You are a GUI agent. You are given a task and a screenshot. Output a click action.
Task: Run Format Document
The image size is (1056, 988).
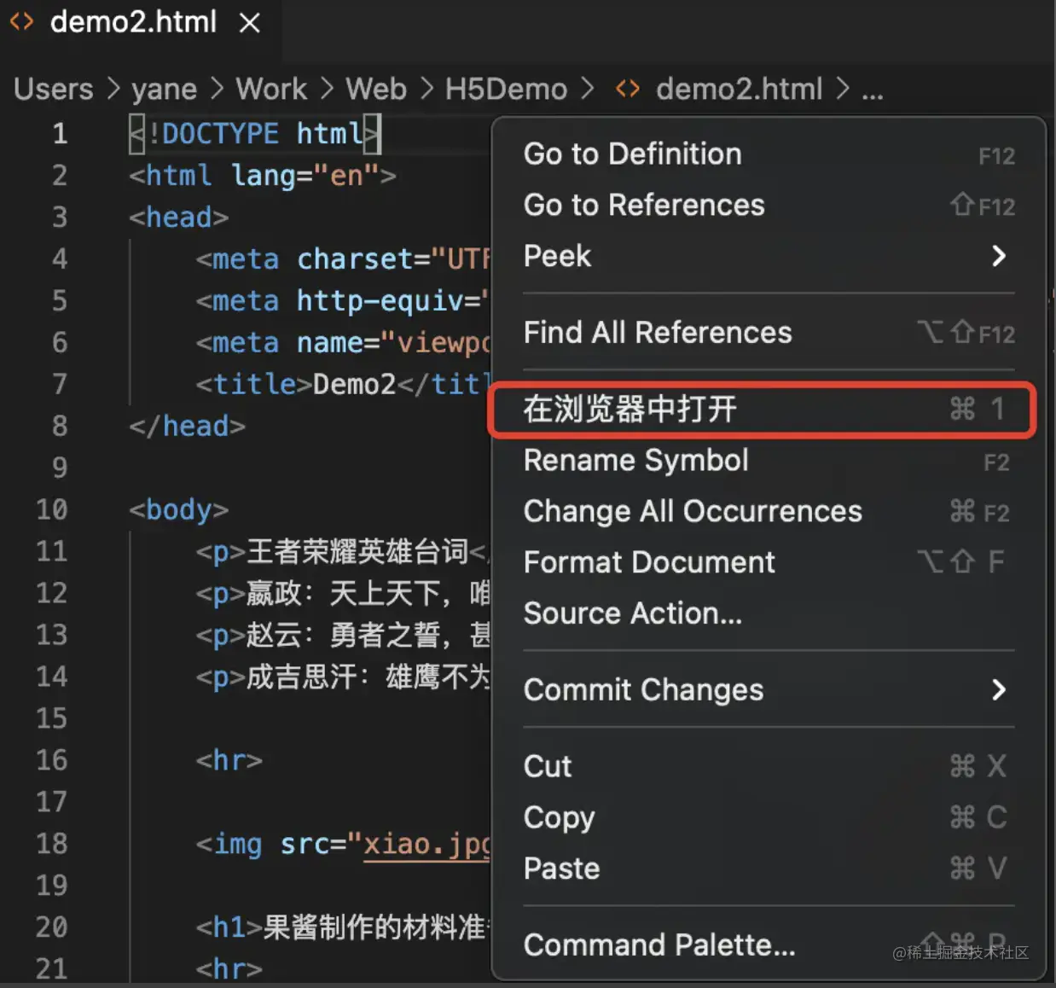[649, 562]
